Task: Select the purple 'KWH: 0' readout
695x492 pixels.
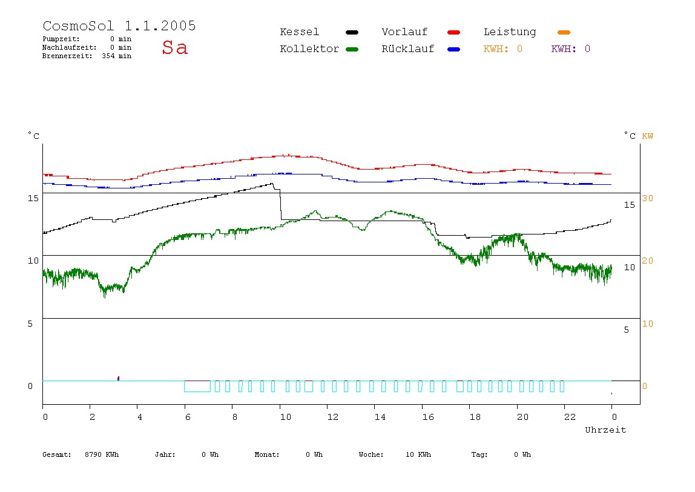Action: [x=571, y=49]
